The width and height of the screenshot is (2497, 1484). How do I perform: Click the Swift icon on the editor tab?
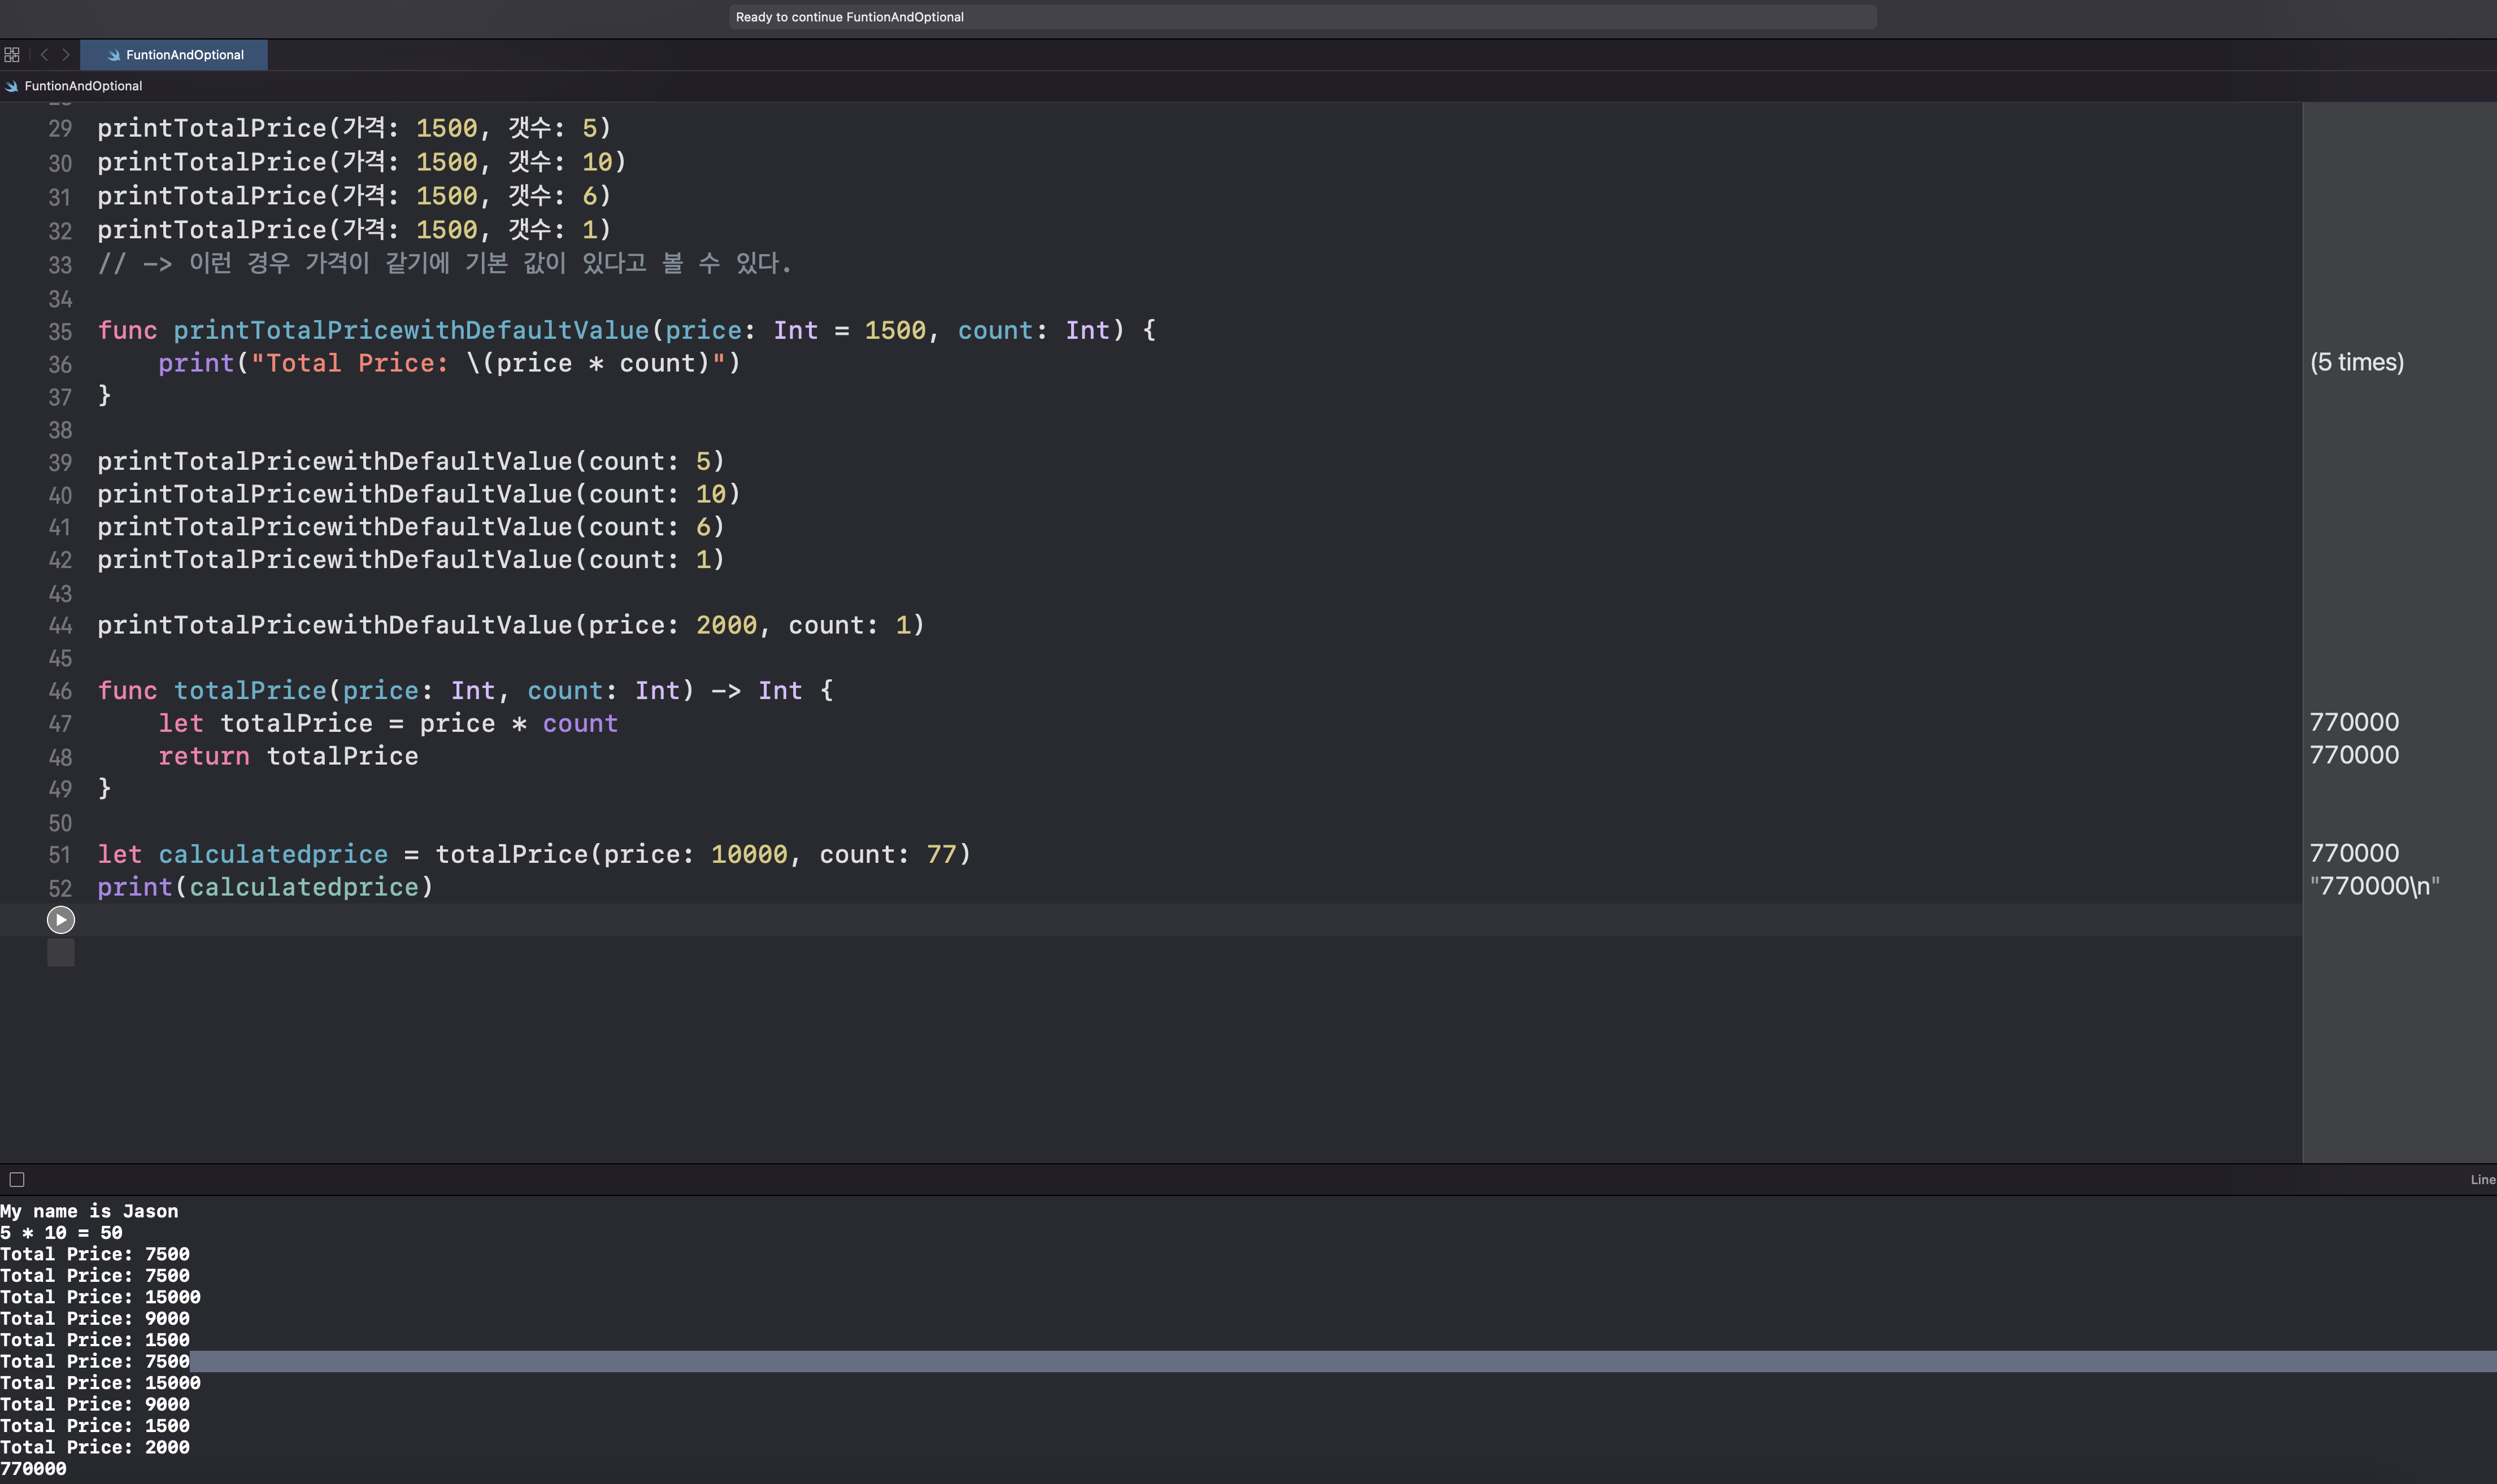[114, 55]
